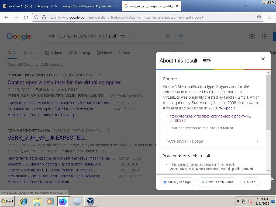Viewport: 276px width, 207px height.
Task: Open a new tab with the plus icon
Action: click(187, 6)
